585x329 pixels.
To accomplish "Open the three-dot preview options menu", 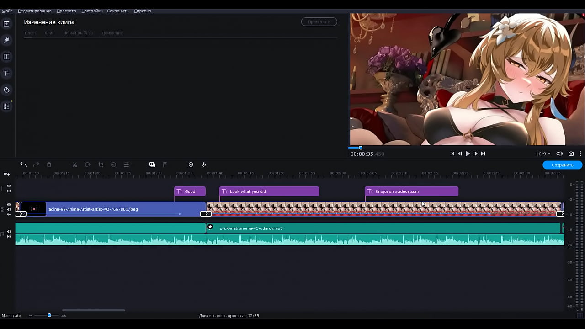I will pyautogui.click(x=580, y=154).
